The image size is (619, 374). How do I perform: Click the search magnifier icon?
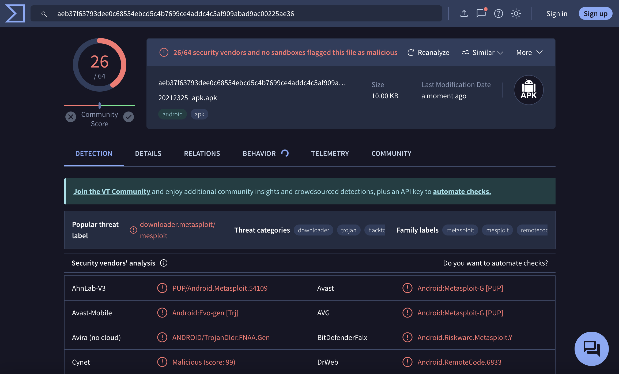(x=44, y=14)
